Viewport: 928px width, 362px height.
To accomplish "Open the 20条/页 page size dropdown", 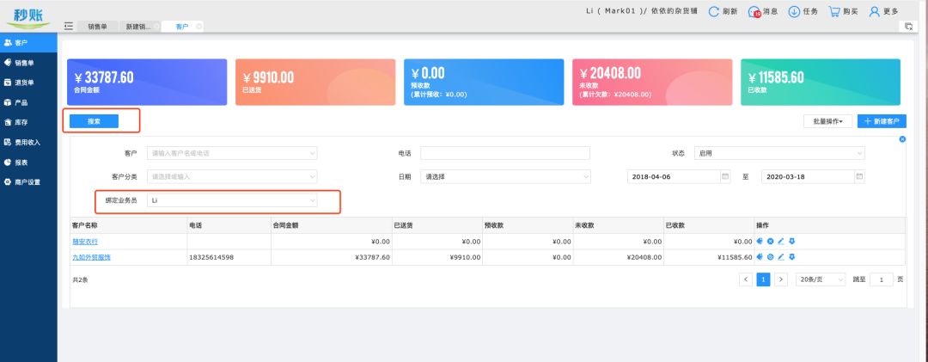I will point(821,279).
